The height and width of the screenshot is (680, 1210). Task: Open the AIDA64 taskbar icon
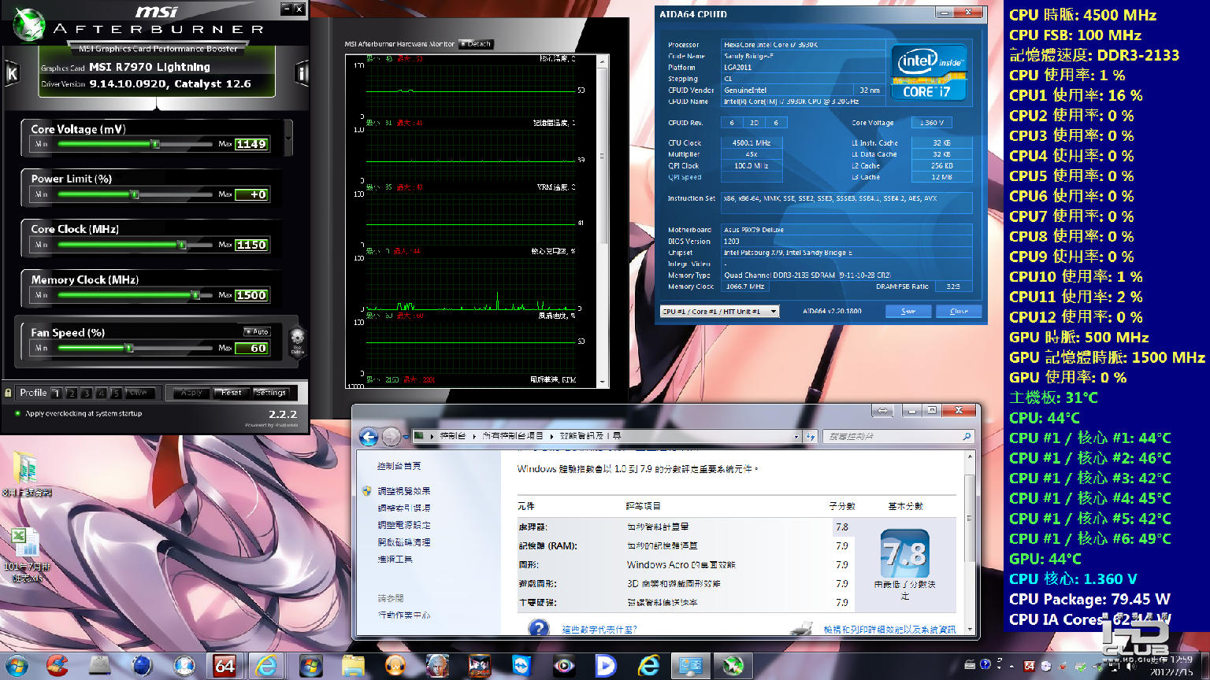tap(225, 666)
